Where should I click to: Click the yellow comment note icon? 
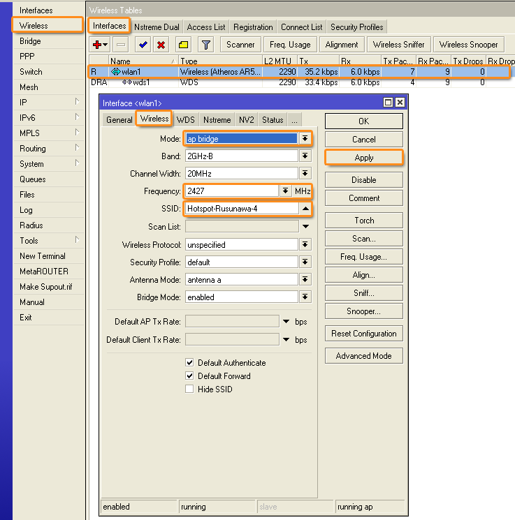(x=183, y=45)
